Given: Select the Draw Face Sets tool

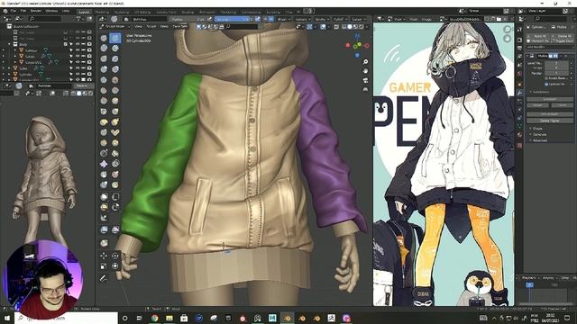Looking at the screenshot, I should pyautogui.click(x=115, y=184).
